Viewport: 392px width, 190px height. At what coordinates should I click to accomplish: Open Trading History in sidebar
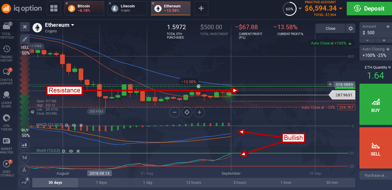click(x=7, y=54)
